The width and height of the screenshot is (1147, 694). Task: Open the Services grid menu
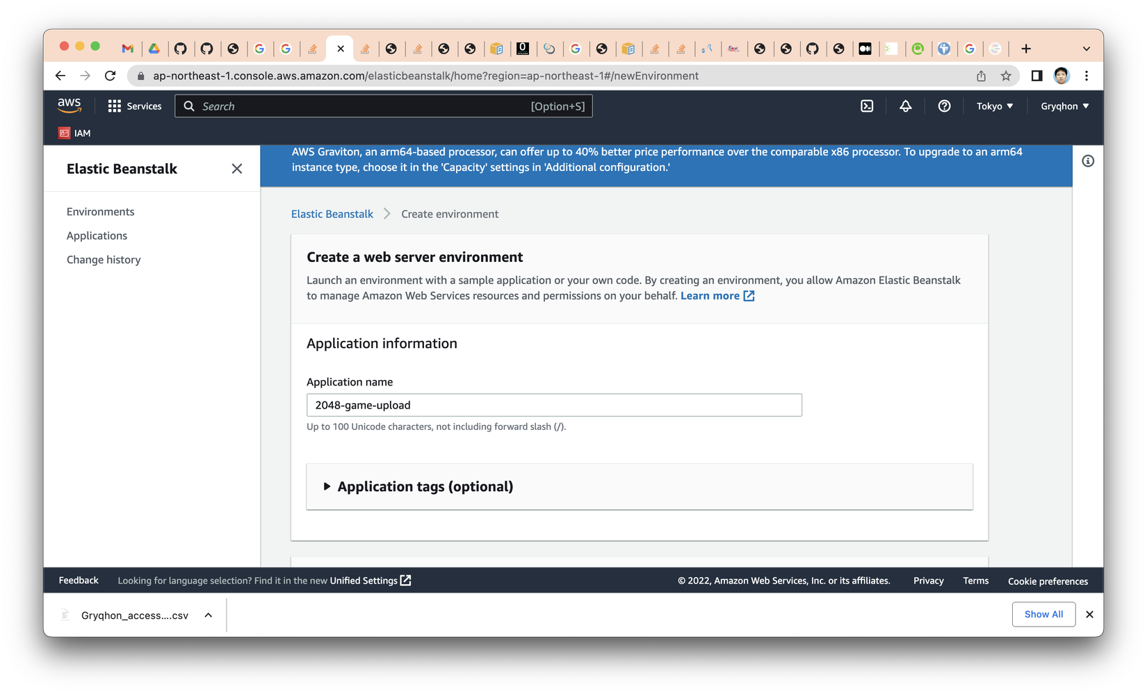[x=135, y=106]
